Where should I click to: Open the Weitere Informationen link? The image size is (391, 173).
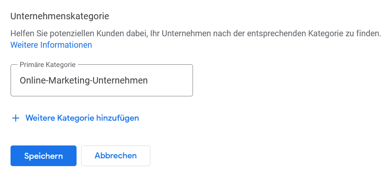coord(51,45)
